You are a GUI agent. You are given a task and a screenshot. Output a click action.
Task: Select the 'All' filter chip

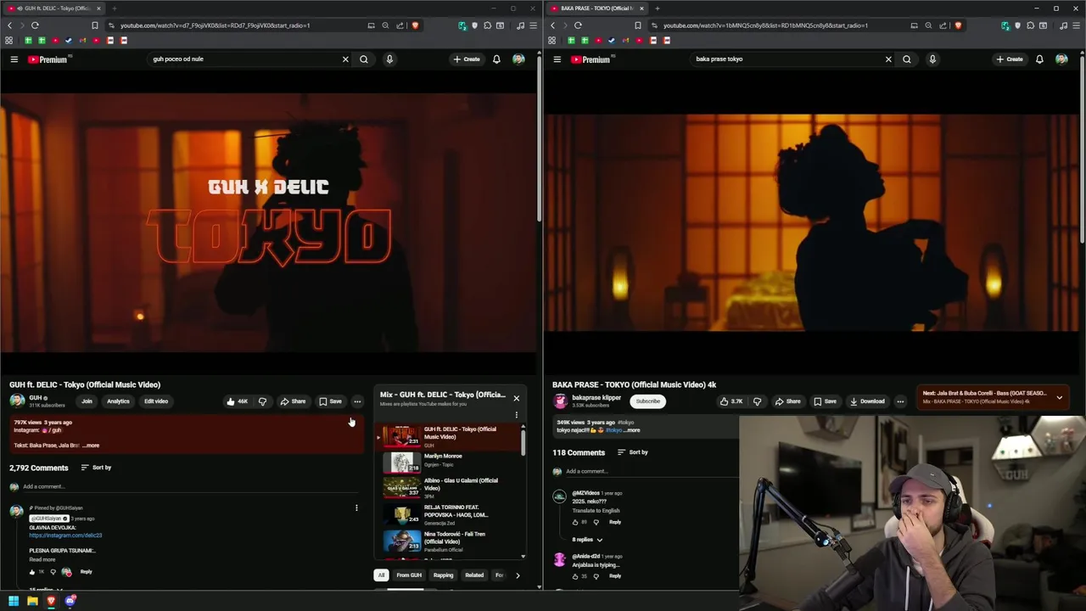(x=381, y=575)
